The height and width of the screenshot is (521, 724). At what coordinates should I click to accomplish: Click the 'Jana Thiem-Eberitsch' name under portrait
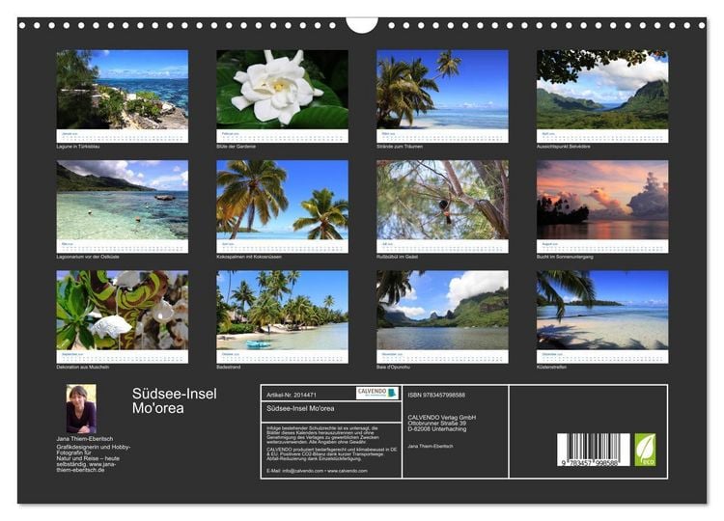pos(85,439)
